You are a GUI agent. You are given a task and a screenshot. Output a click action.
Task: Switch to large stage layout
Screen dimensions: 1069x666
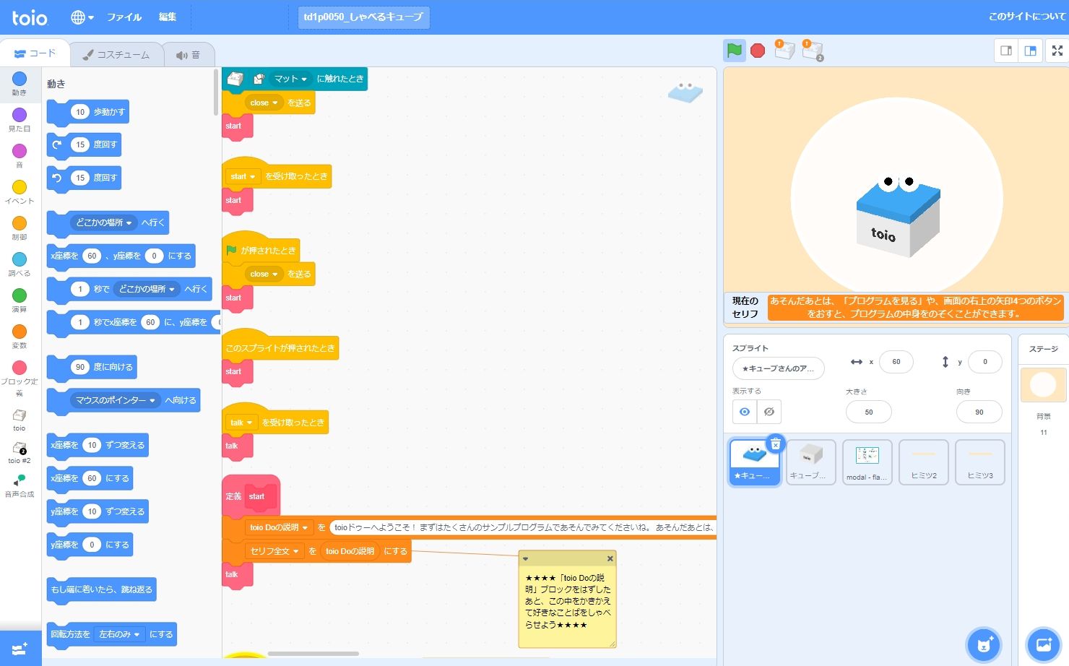click(x=1031, y=51)
